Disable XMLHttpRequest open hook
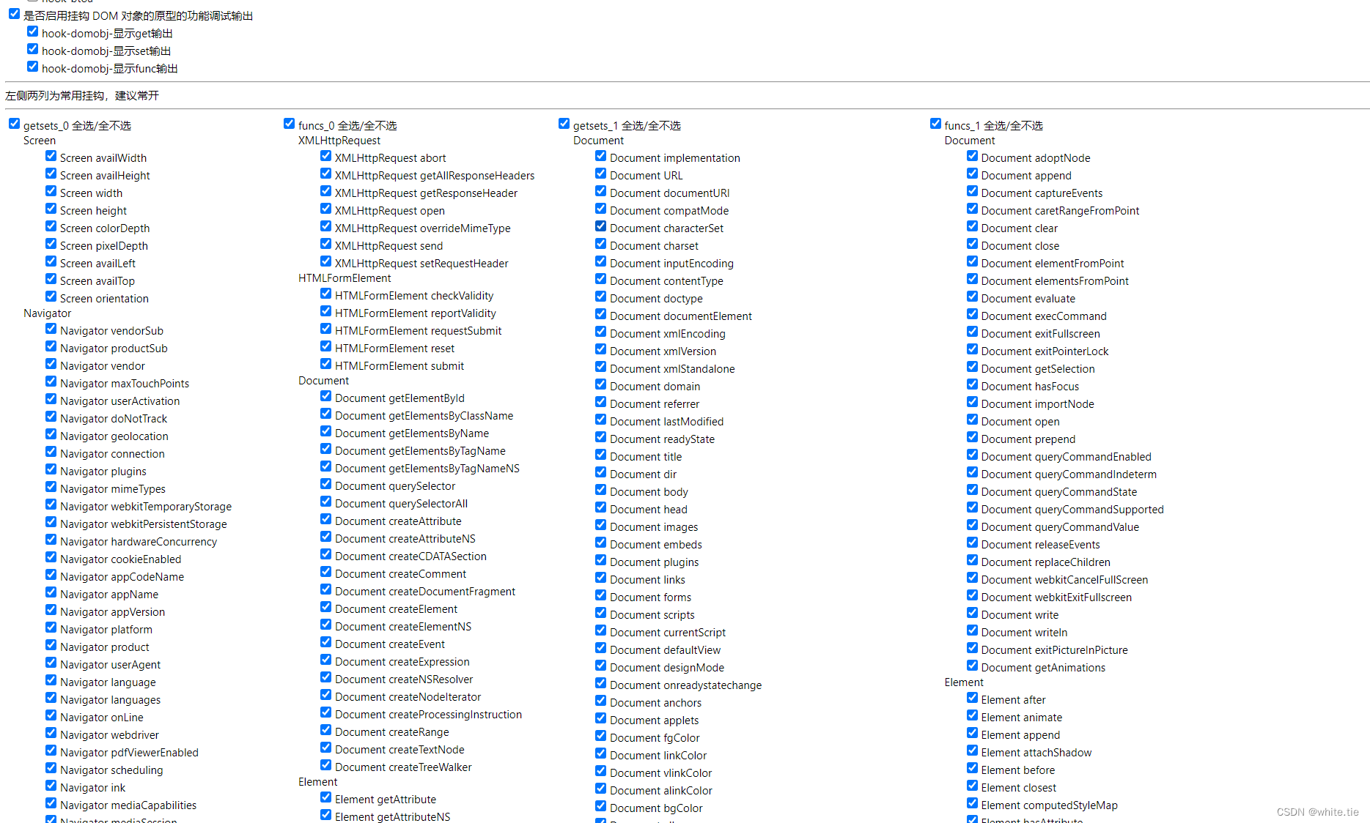1370x823 pixels. click(x=325, y=208)
